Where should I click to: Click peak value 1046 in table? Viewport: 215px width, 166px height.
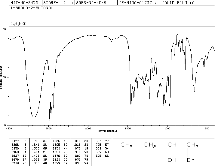tap(77, 141)
